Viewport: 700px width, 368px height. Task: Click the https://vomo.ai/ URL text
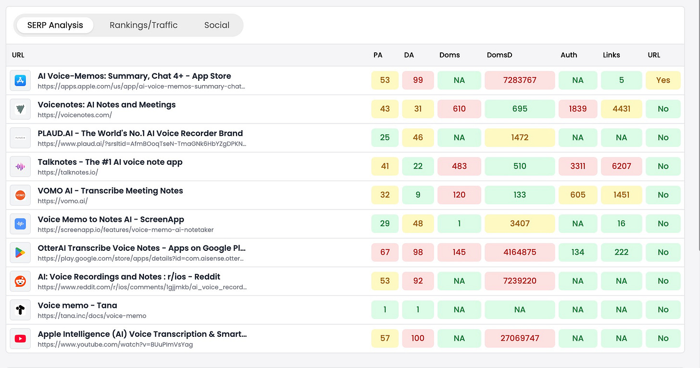coord(62,201)
